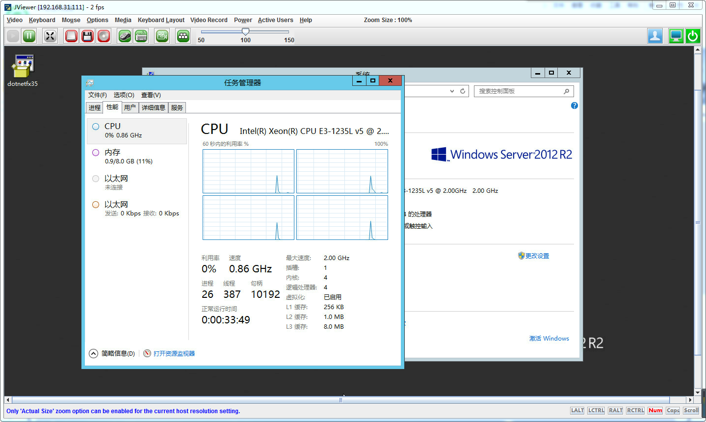Click the CD/DVD media icon
This screenshot has width=706, height=422.
[104, 36]
